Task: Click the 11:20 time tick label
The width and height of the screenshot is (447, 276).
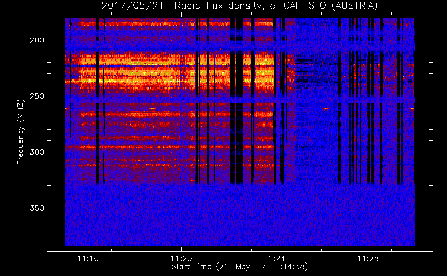Action: tap(181, 259)
